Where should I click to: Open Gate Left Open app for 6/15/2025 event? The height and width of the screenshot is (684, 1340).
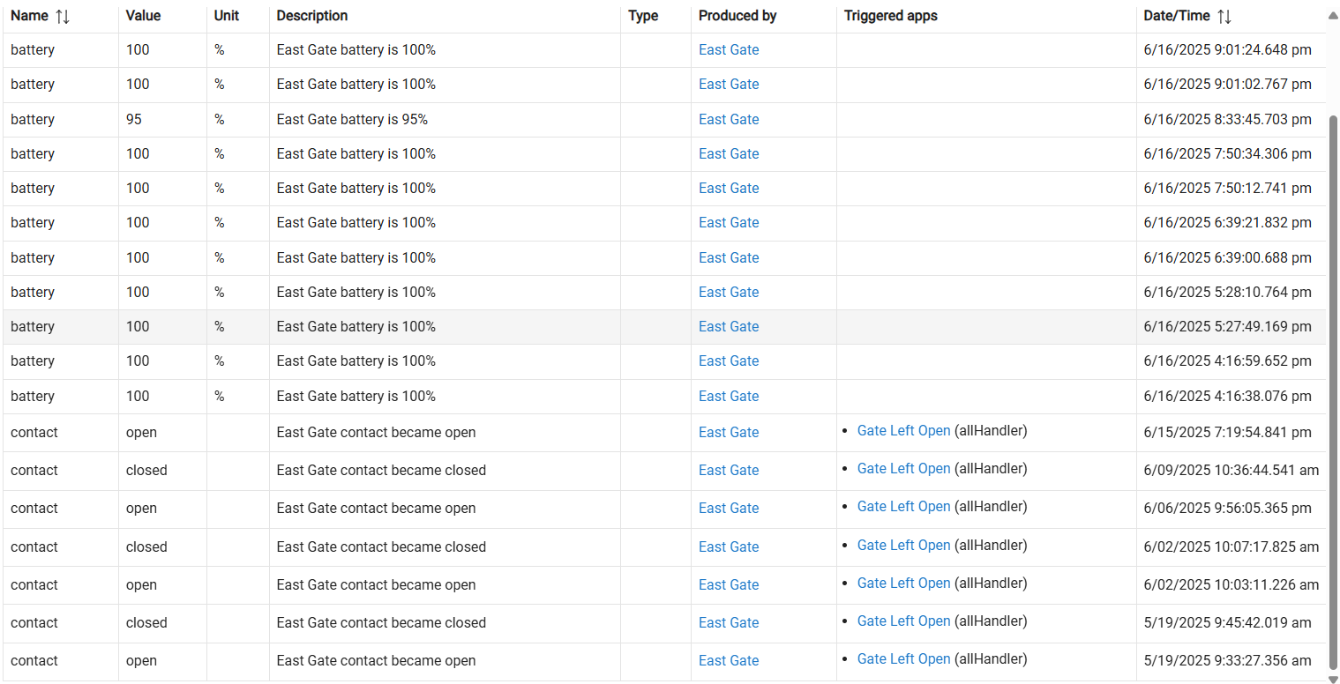903,431
